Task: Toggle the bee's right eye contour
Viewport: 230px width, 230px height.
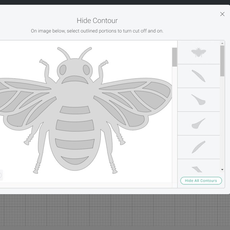Action: (86, 70)
